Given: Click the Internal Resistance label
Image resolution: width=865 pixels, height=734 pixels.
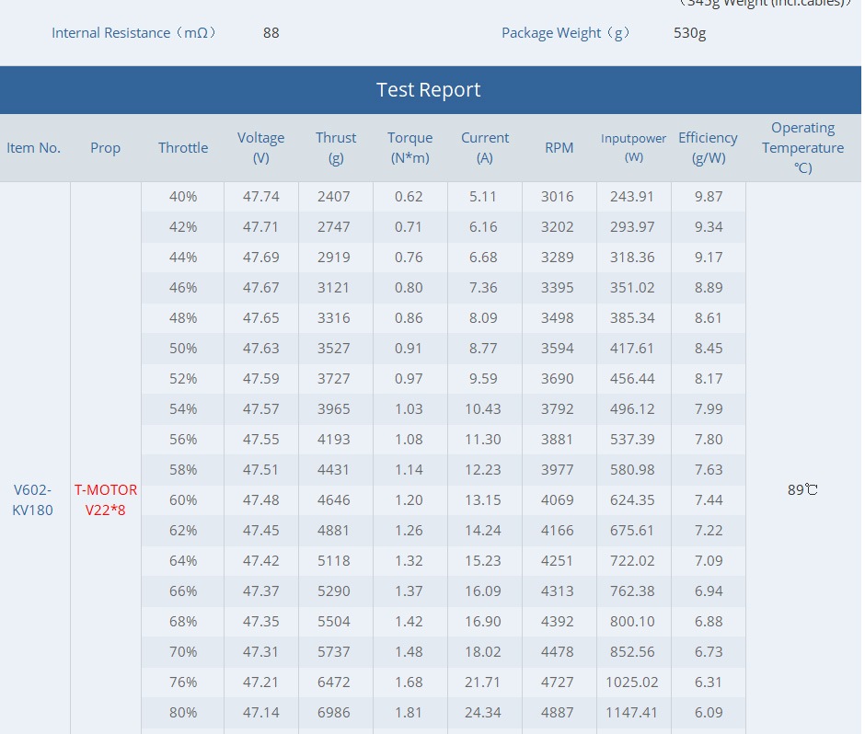Looking at the screenshot, I should [134, 33].
